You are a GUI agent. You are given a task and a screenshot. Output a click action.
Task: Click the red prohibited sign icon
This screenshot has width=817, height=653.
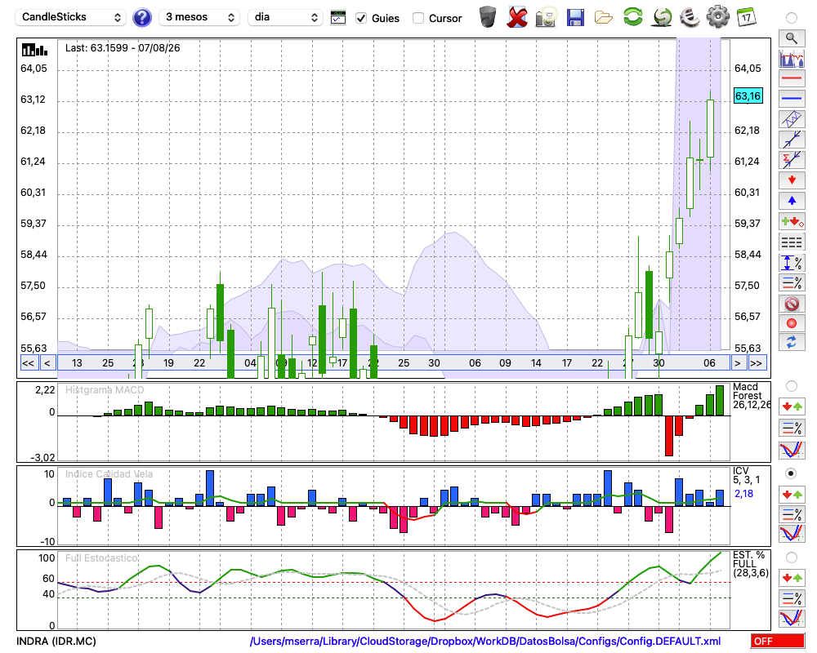(792, 304)
